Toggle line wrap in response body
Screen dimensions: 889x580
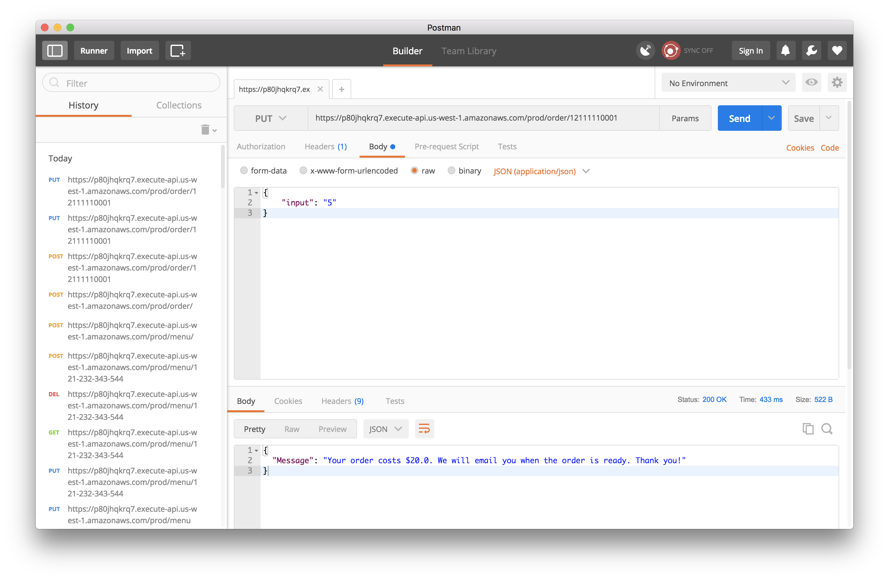pos(424,428)
